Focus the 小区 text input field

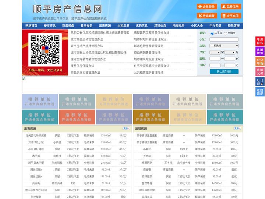(224, 39)
